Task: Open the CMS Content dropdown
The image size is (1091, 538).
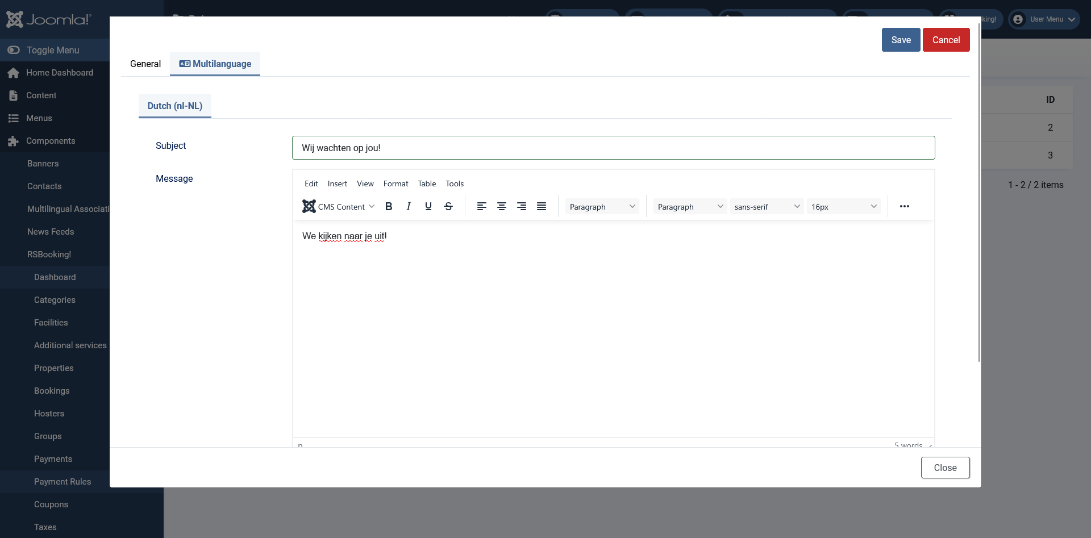Action: (338, 206)
